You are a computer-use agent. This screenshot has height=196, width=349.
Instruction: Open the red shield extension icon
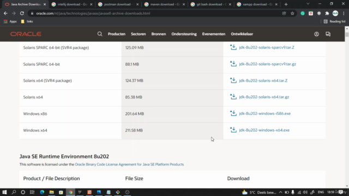tap(311, 13)
